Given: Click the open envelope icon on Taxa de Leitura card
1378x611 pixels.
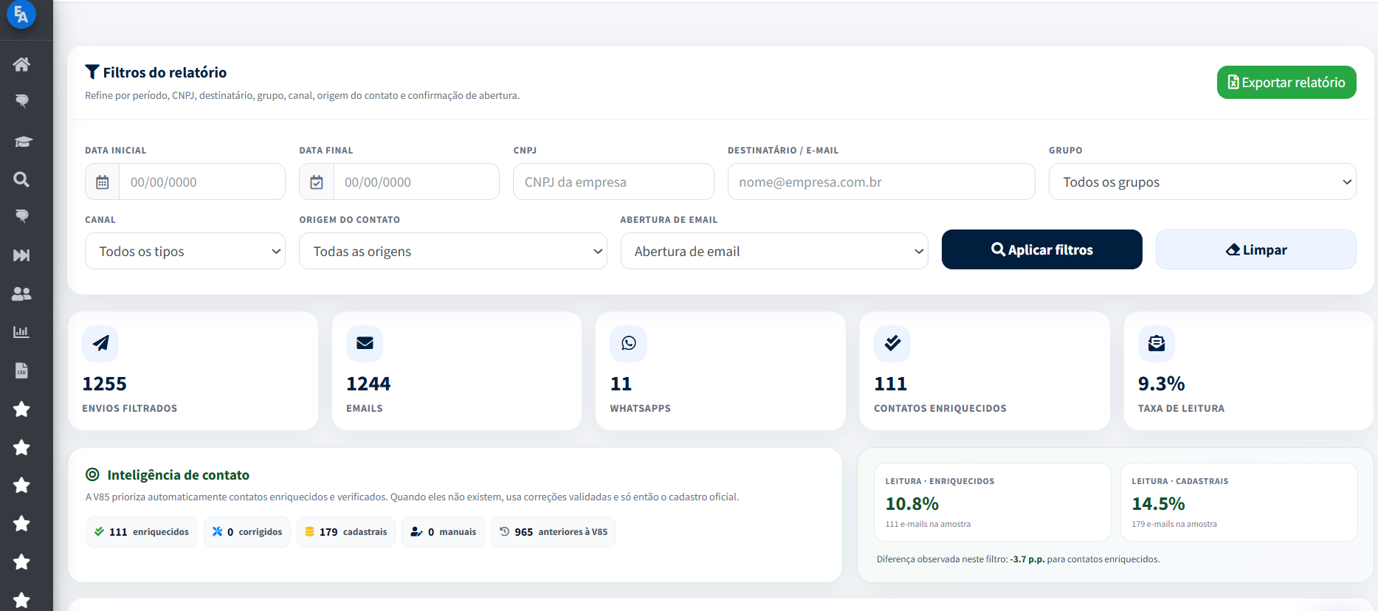Looking at the screenshot, I should [1157, 343].
